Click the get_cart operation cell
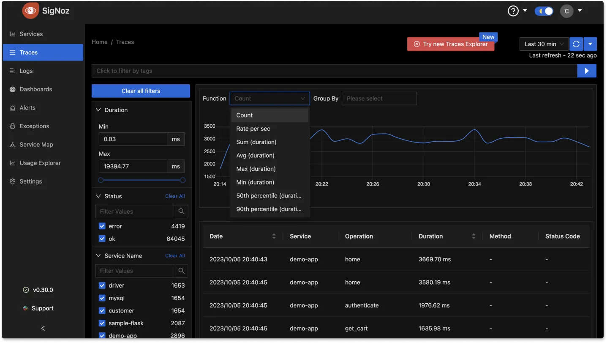This screenshot has width=607, height=343. click(357, 328)
